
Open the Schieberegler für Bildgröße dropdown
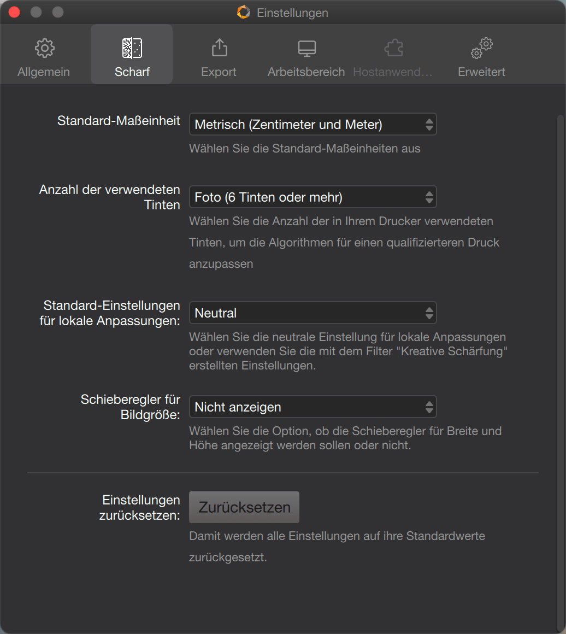[313, 407]
